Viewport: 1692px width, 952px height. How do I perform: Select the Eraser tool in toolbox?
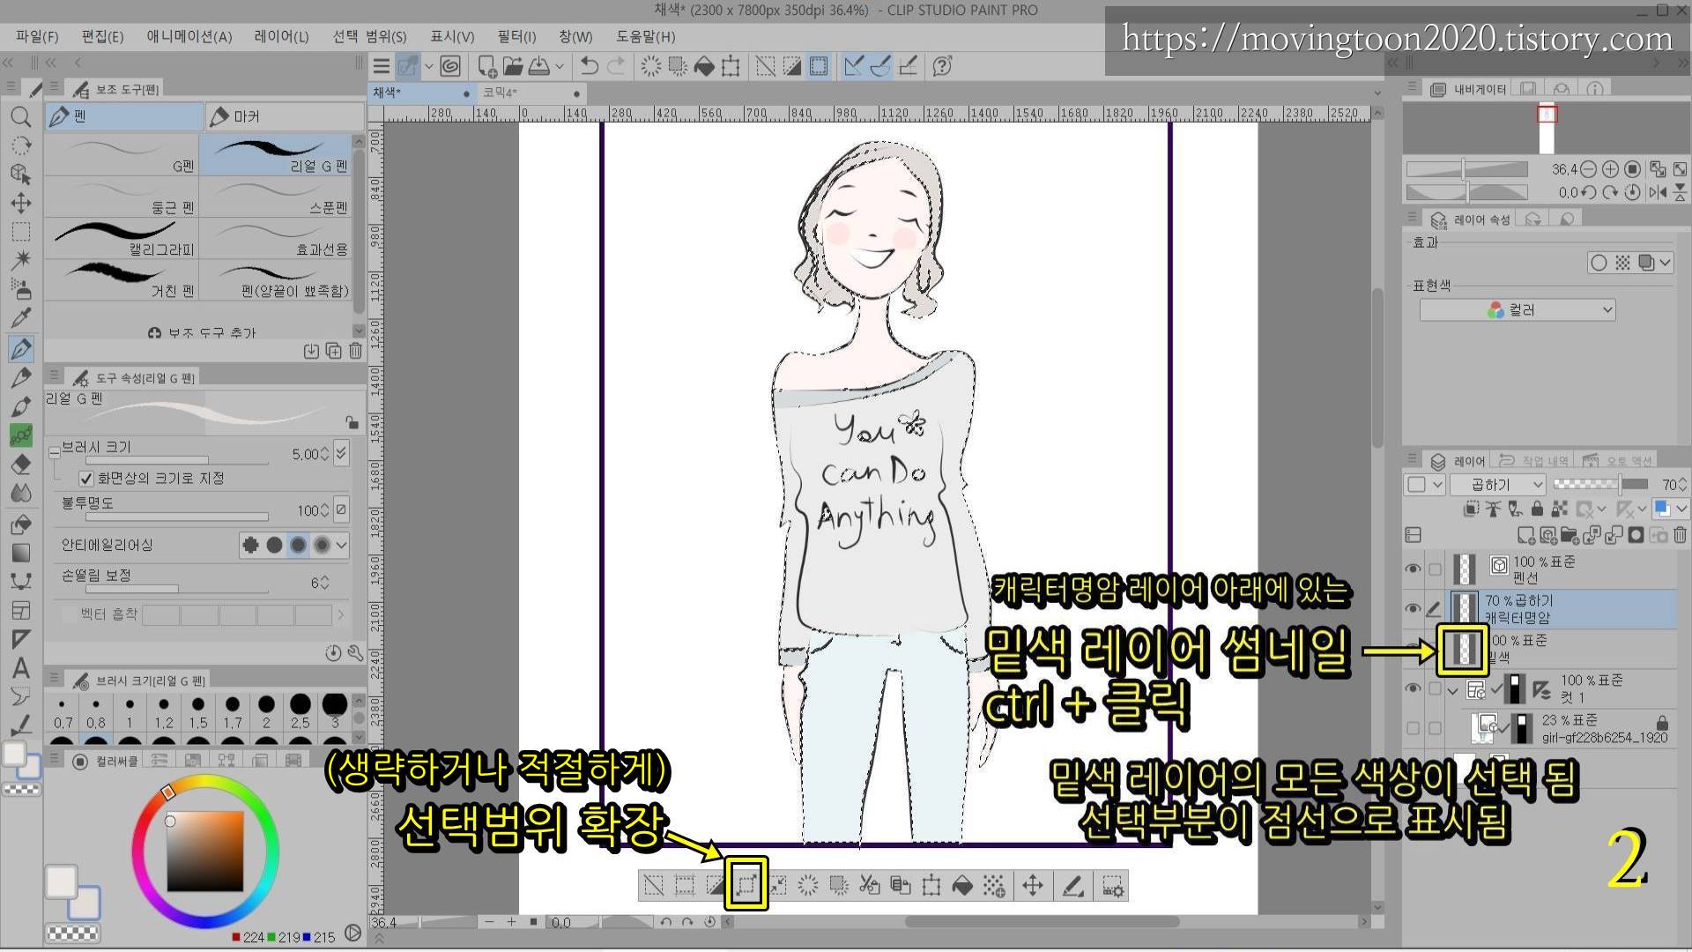(x=21, y=465)
